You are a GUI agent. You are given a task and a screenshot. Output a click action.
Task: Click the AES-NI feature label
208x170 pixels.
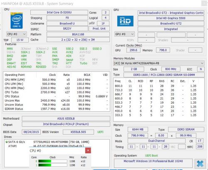[x=11, y=67]
